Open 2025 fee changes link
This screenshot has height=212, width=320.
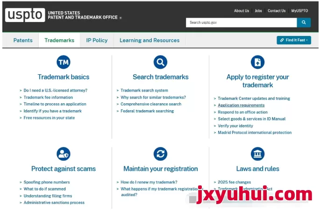pos(235,182)
